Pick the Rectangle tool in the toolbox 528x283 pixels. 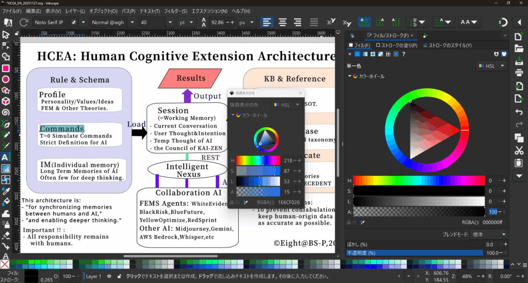click(x=6, y=68)
